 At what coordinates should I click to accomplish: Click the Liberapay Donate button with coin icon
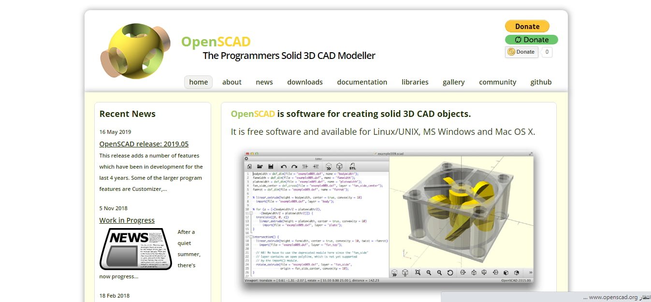pyautogui.click(x=521, y=52)
